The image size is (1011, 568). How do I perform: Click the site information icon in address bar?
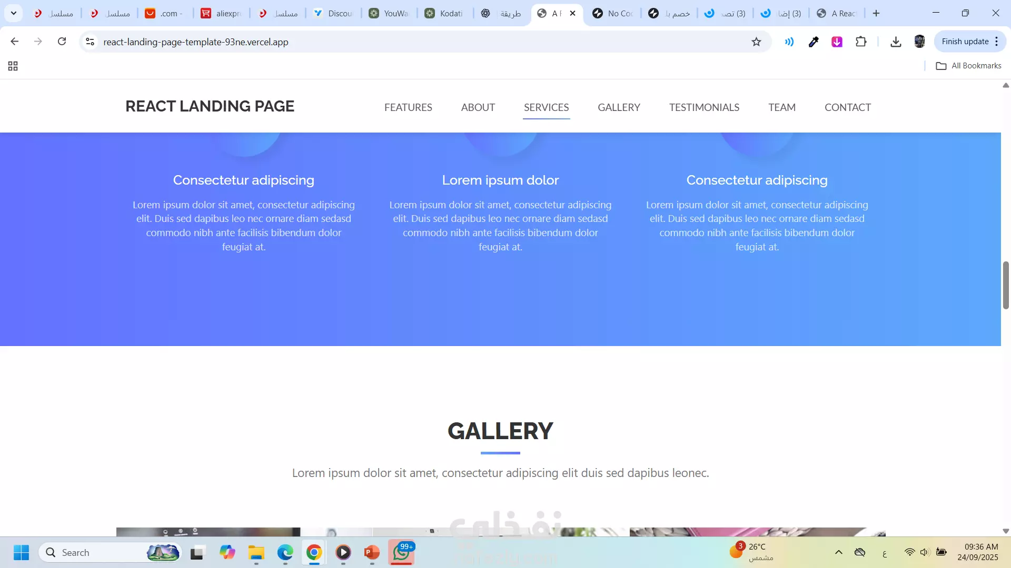pyautogui.click(x=90, y=42)
